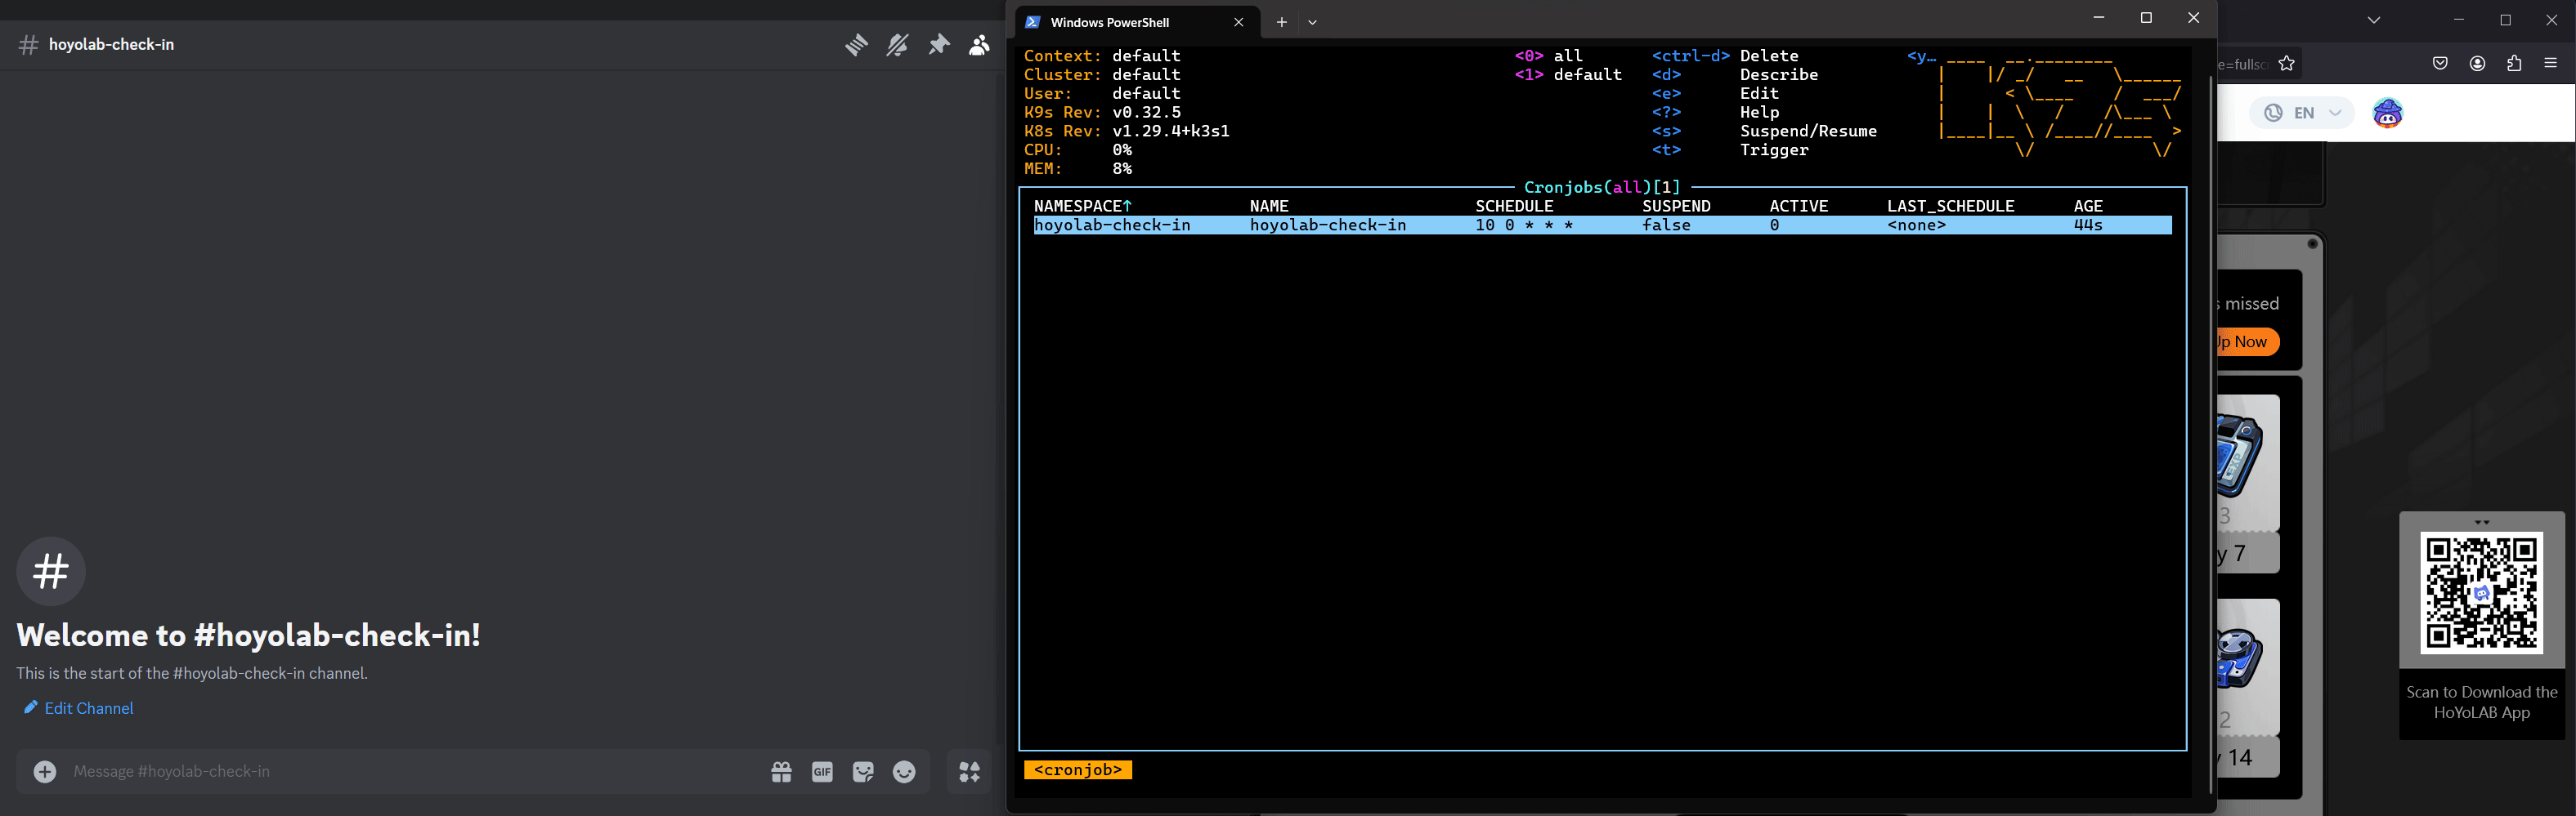Click the plus attachment button in message bar
The image size is (2576, 816).
pyautogui.click(x=45, y=771)
